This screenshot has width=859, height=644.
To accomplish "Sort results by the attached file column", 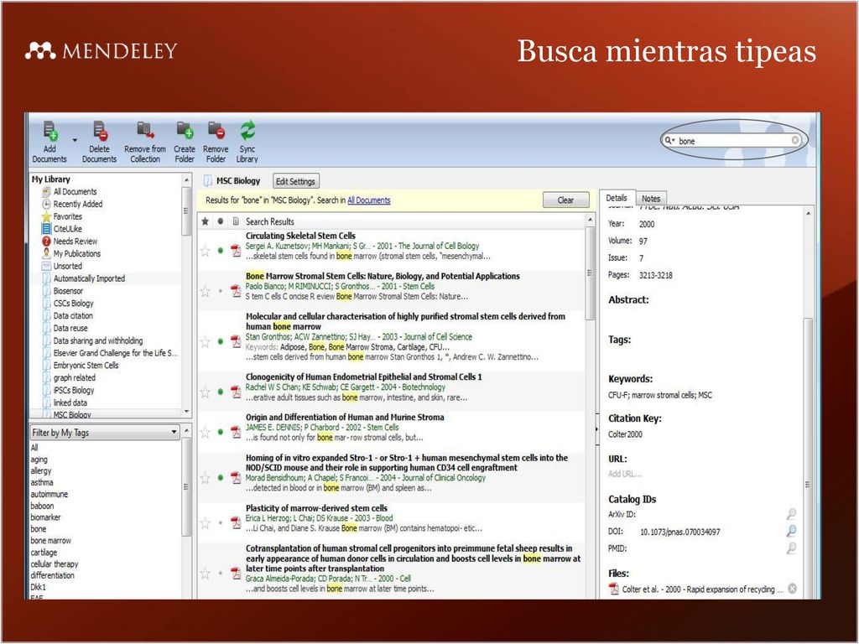I will (236, 221).
